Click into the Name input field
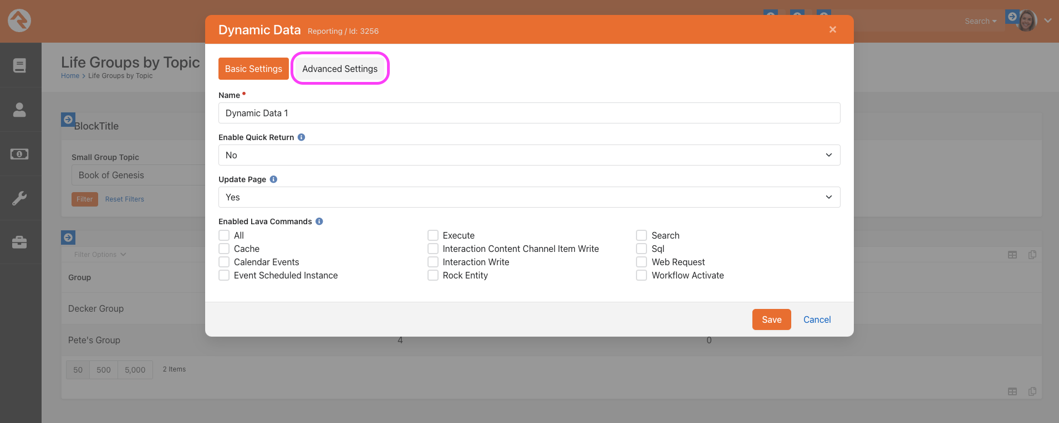 pos(529,113)
